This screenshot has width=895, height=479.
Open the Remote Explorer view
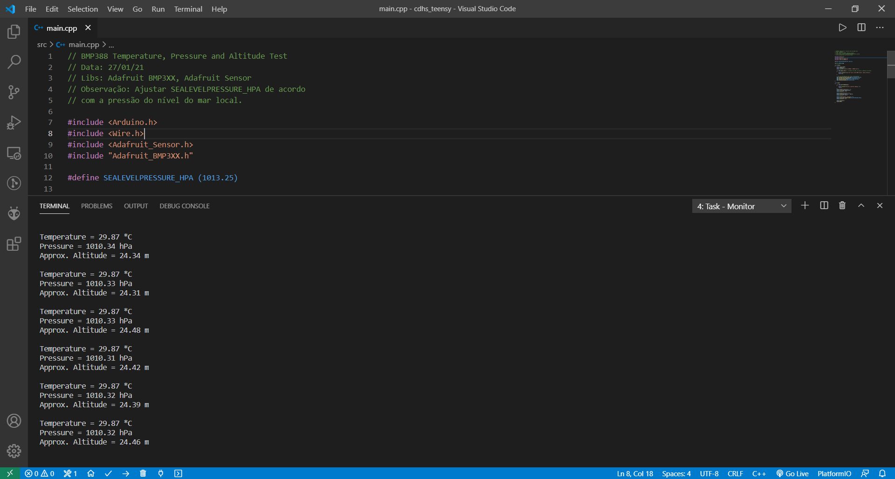point(14,153)
